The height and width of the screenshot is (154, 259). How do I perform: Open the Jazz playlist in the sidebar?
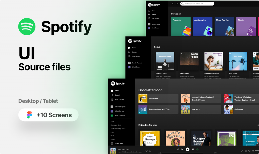(x=112, y=122)
